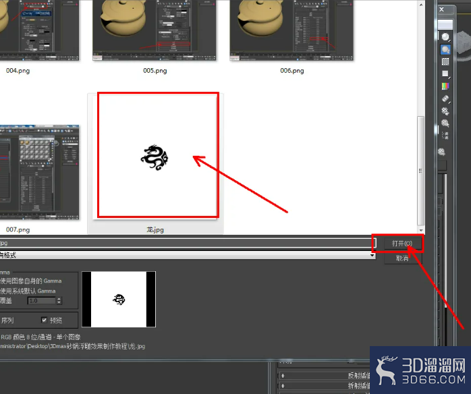Select the 004.png file thumbnail
471x394 pixels.
(39, 30)
